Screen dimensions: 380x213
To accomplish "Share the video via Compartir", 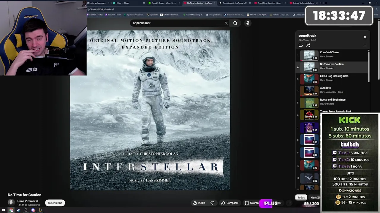I will tap(230, 203).
